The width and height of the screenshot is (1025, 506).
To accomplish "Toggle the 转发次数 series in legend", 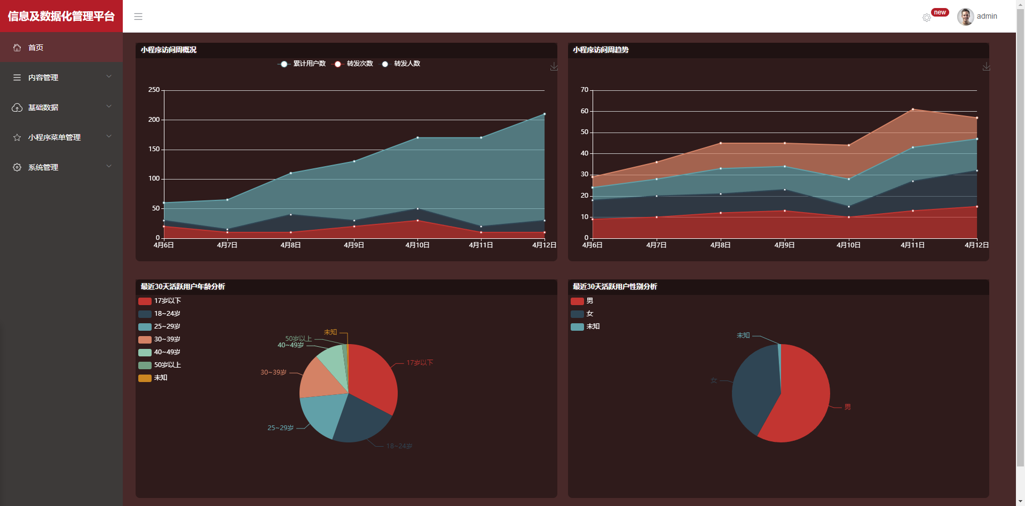I will 352,64.
